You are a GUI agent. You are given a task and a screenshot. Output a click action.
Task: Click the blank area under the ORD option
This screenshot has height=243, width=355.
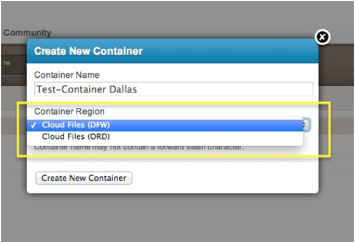coord(165,144)
